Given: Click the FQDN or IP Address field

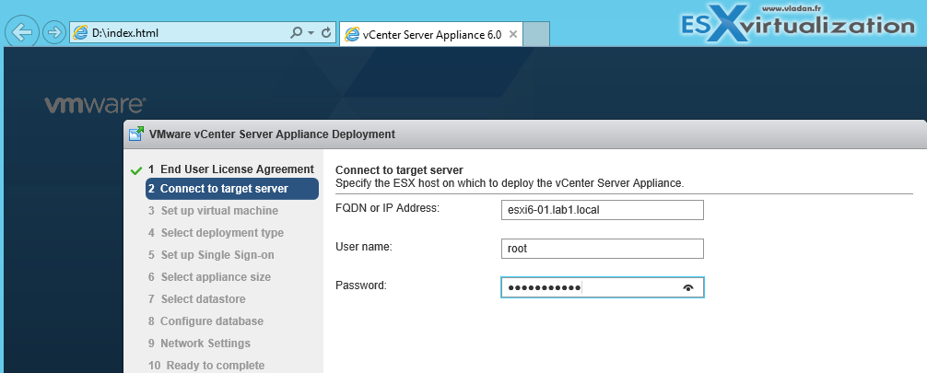Looking at the screenshot, I should pyautogui.click(x=602, y=210).
